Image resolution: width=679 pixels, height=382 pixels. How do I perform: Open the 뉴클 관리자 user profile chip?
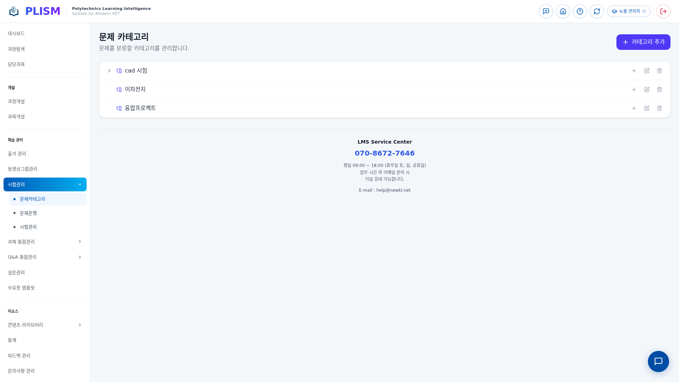click(628, 11)
